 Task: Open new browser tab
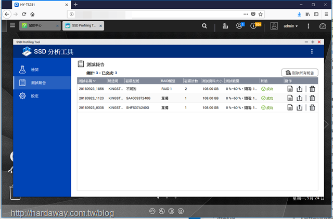pyautogui.click(x=75, y=5)
